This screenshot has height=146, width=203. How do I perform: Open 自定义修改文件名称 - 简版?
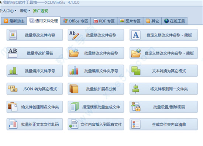click(164, 35)
